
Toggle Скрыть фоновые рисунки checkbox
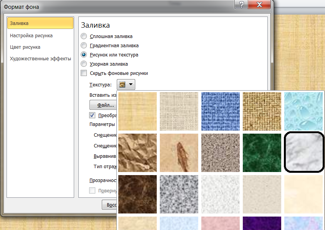click(84, 73)
